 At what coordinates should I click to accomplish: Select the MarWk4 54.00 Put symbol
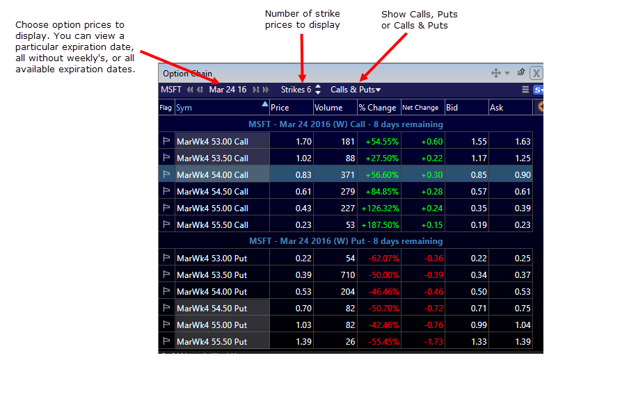click(222, 292)
